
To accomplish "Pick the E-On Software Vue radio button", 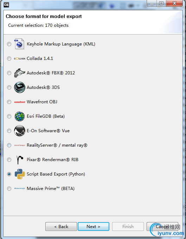I will 9,131.
